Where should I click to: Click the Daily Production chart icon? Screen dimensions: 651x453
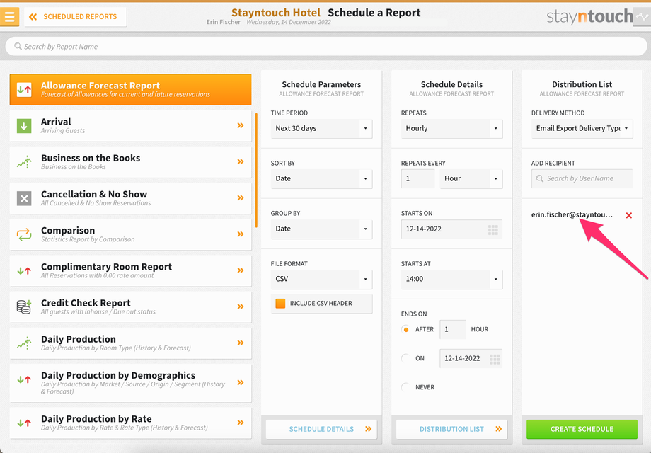[x=24, y=343]
